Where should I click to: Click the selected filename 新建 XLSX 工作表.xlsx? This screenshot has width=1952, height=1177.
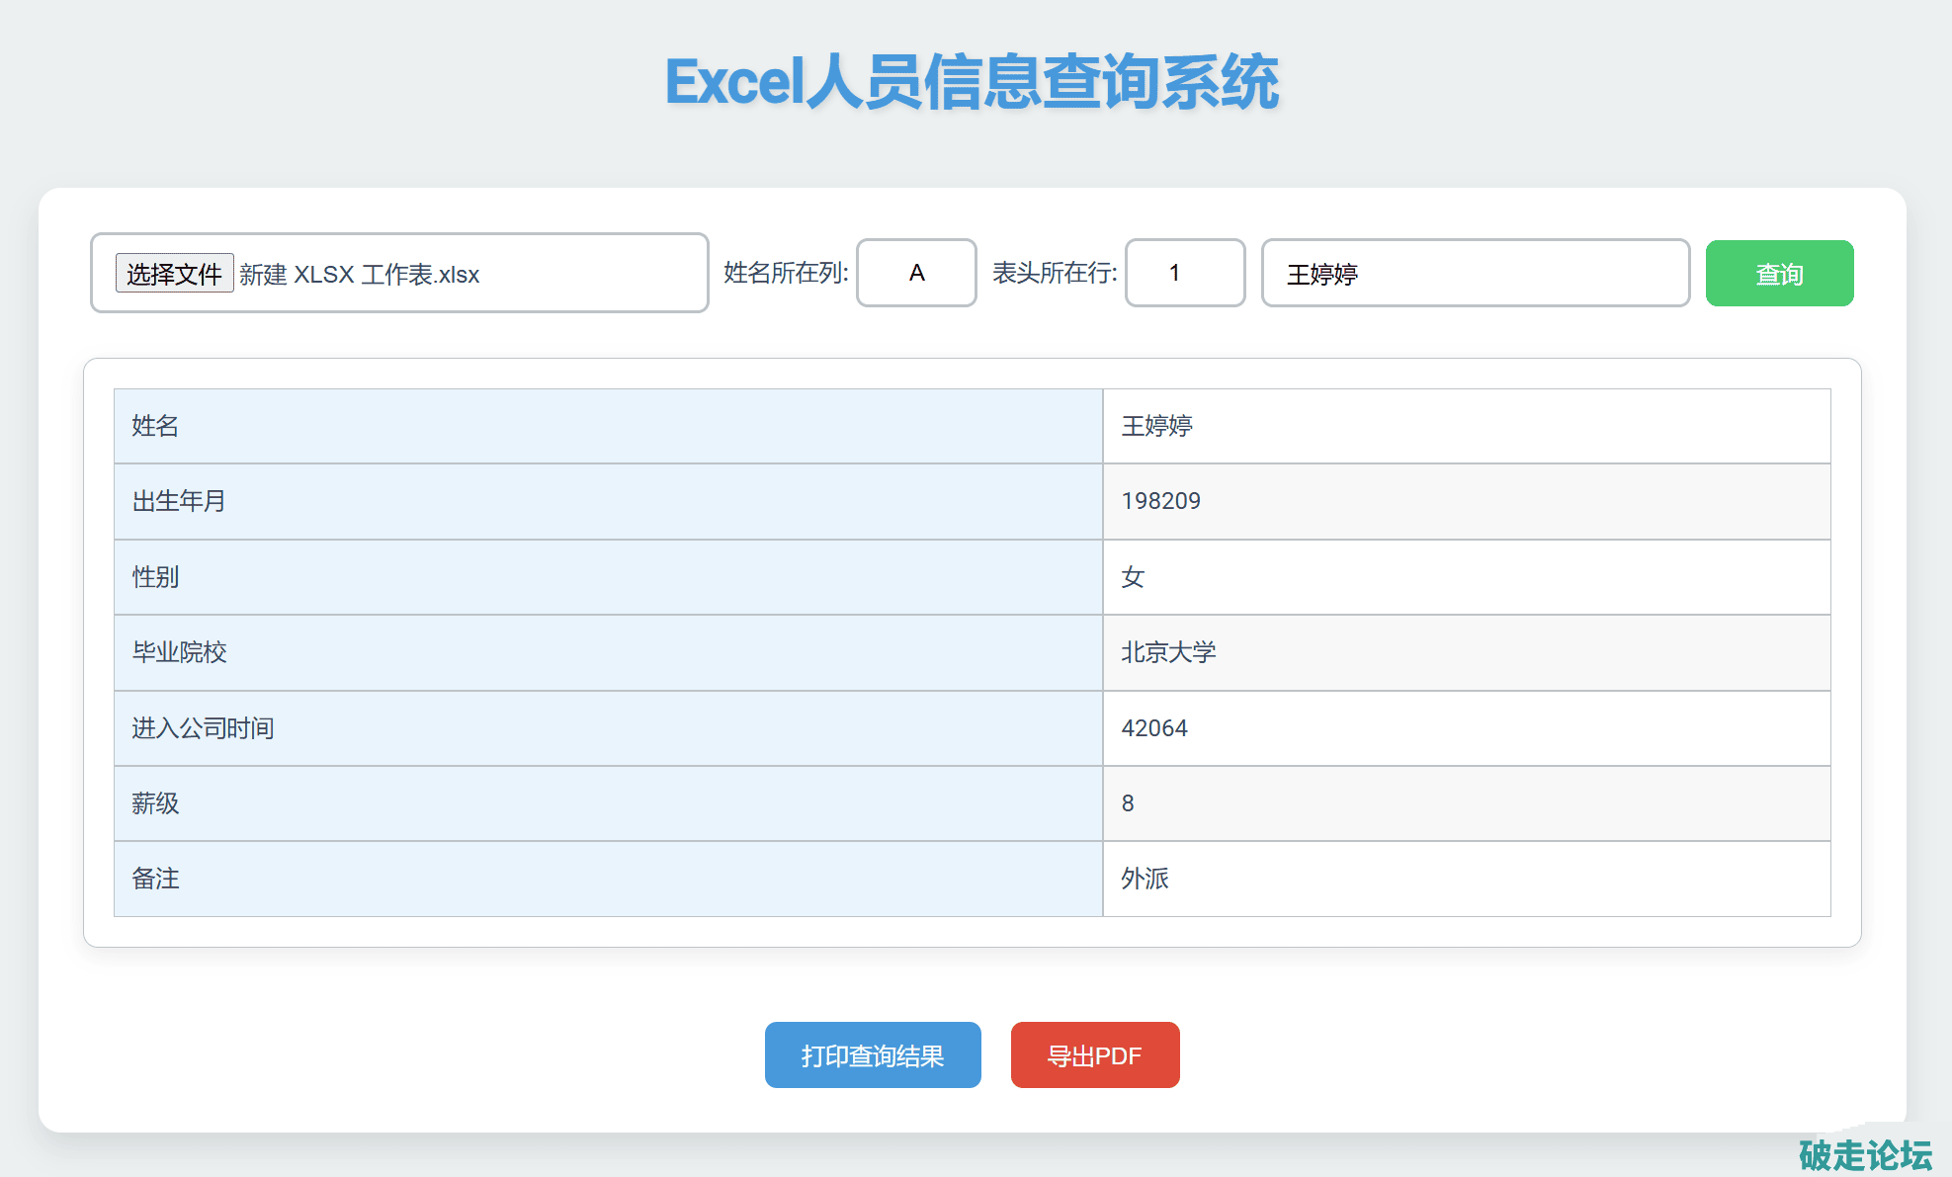coord(360,275)
